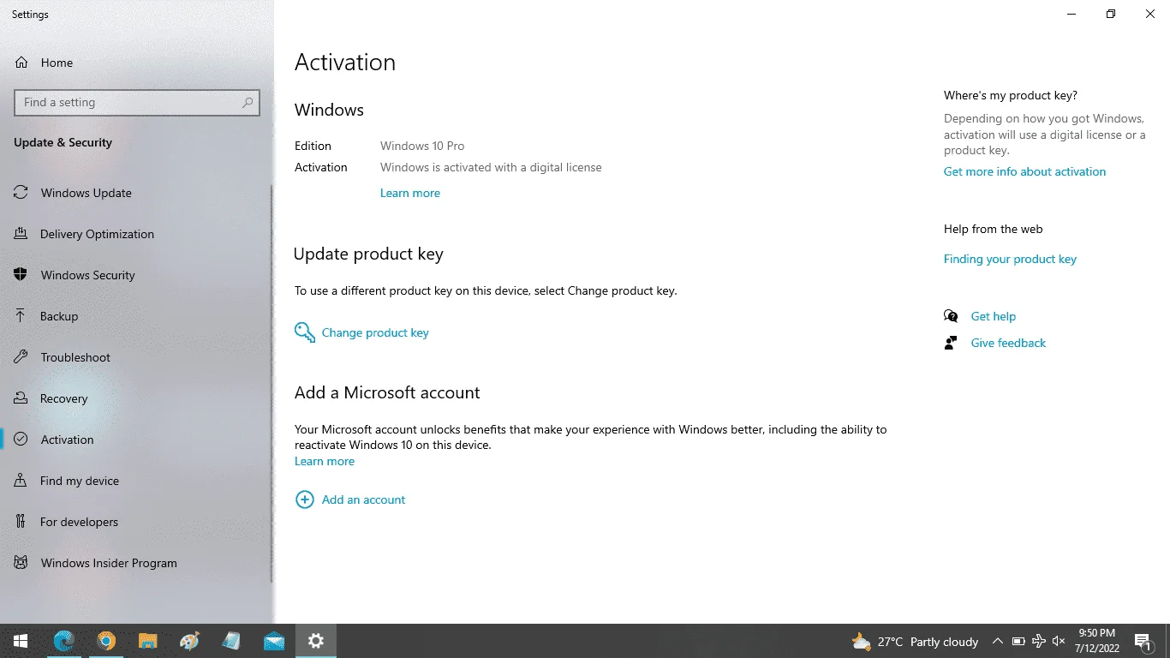This screenshot has width=1170, height=658.
Task: Click the airplane mode tray icon
Action: click(x=1039, y=641)
